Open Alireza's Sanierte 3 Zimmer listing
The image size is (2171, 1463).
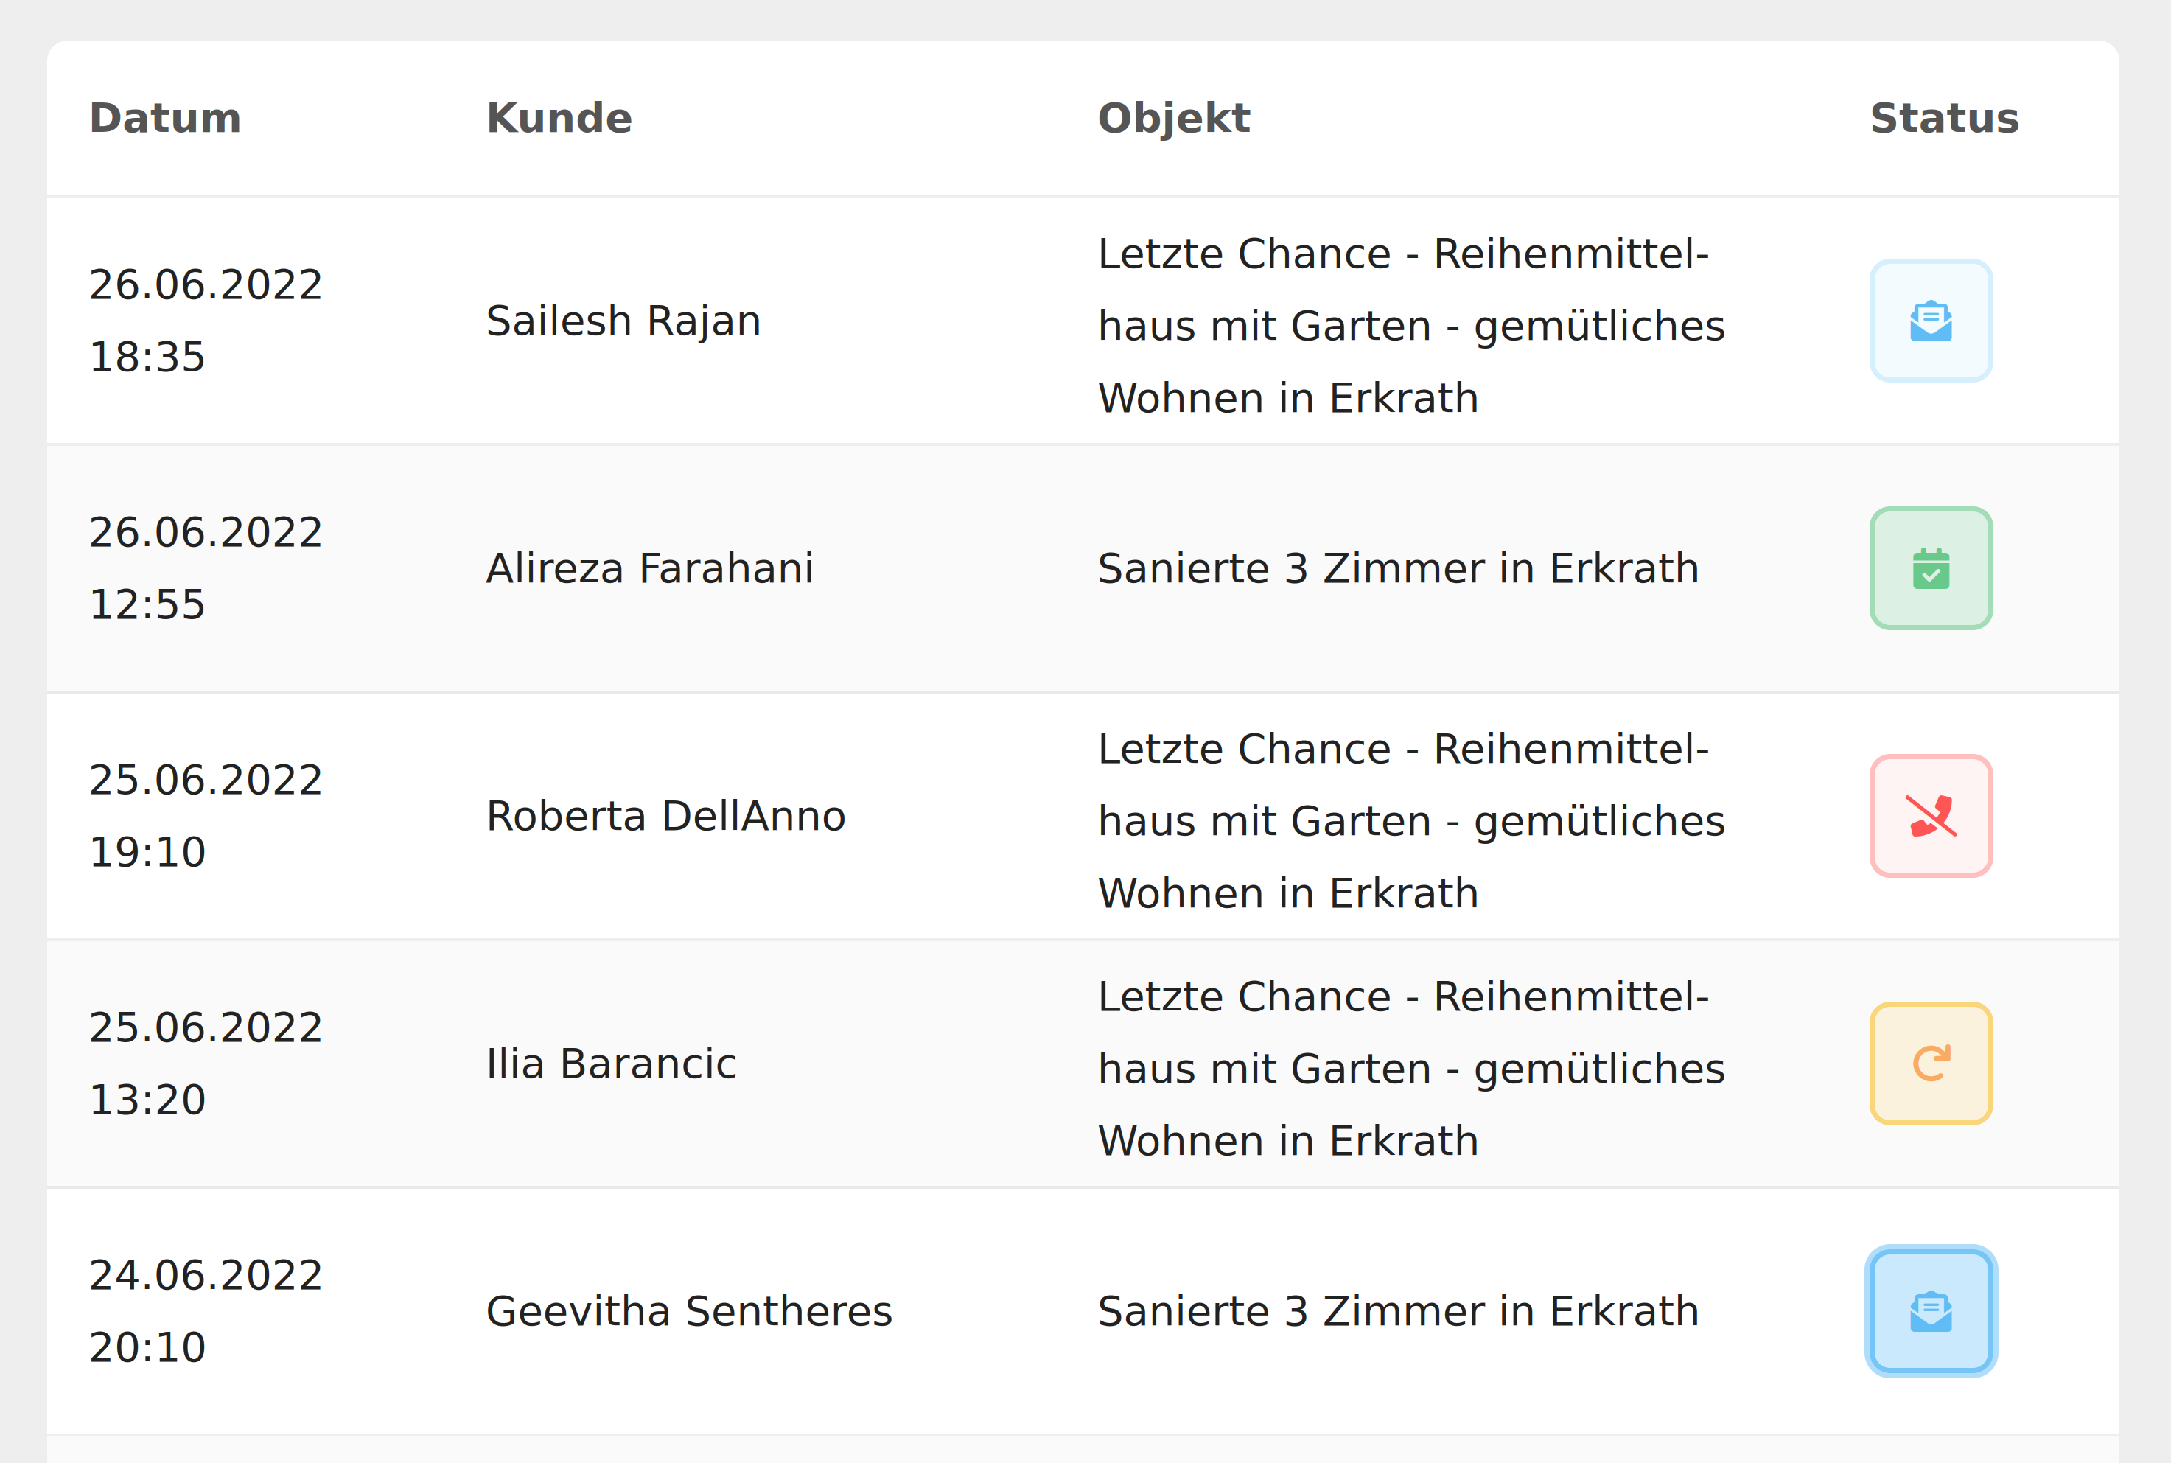(x=1397, y=568)
